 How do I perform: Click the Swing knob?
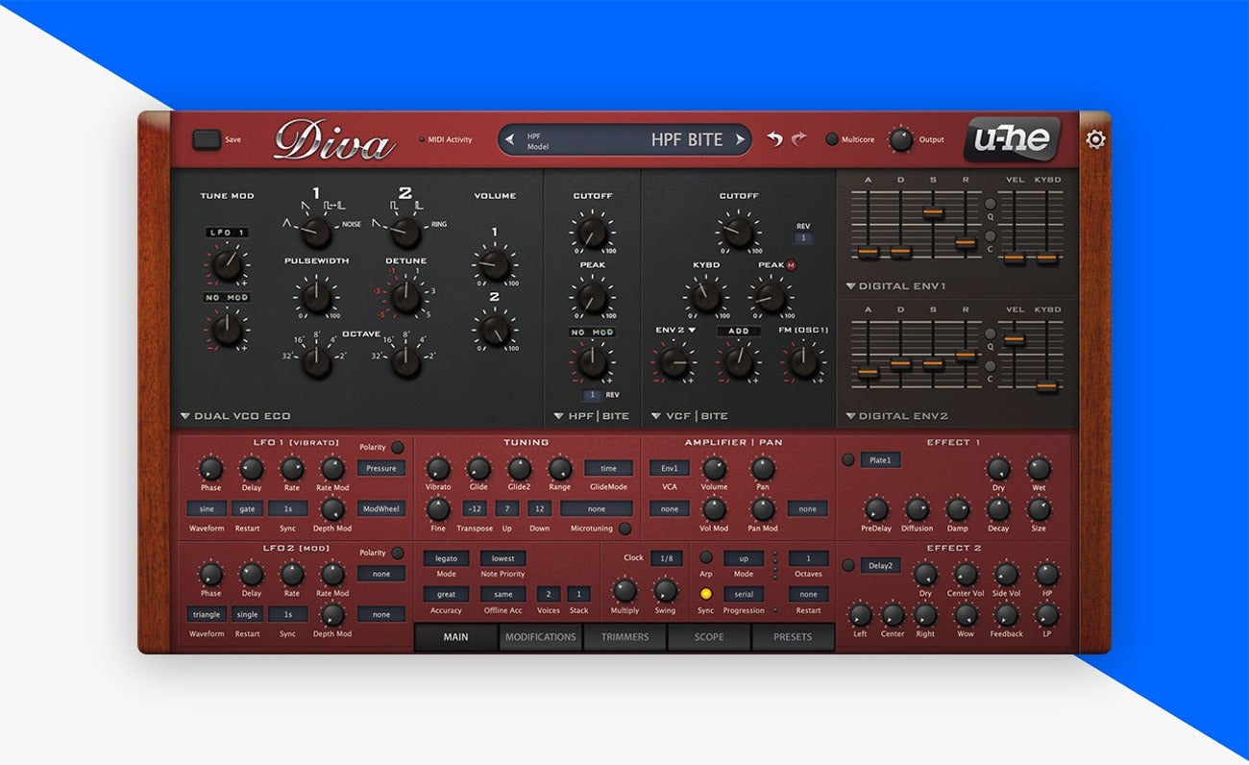(665, 590)
